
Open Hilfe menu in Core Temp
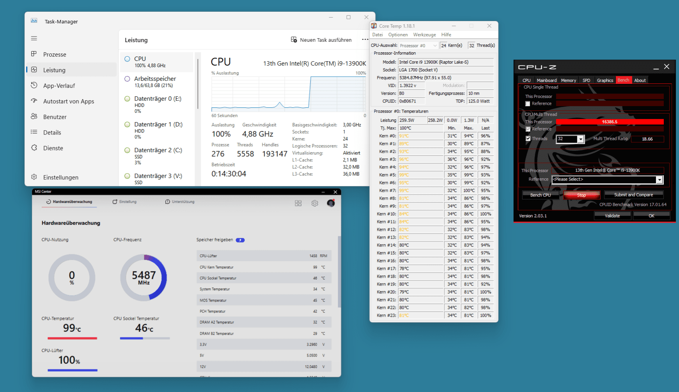pyautogui.click(x=446, y=35)
